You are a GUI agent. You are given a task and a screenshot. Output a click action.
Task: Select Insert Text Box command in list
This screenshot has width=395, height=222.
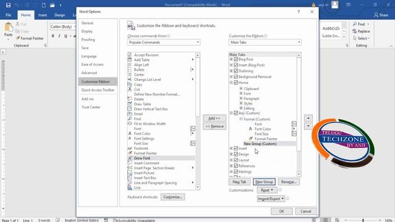click(161, 178)
